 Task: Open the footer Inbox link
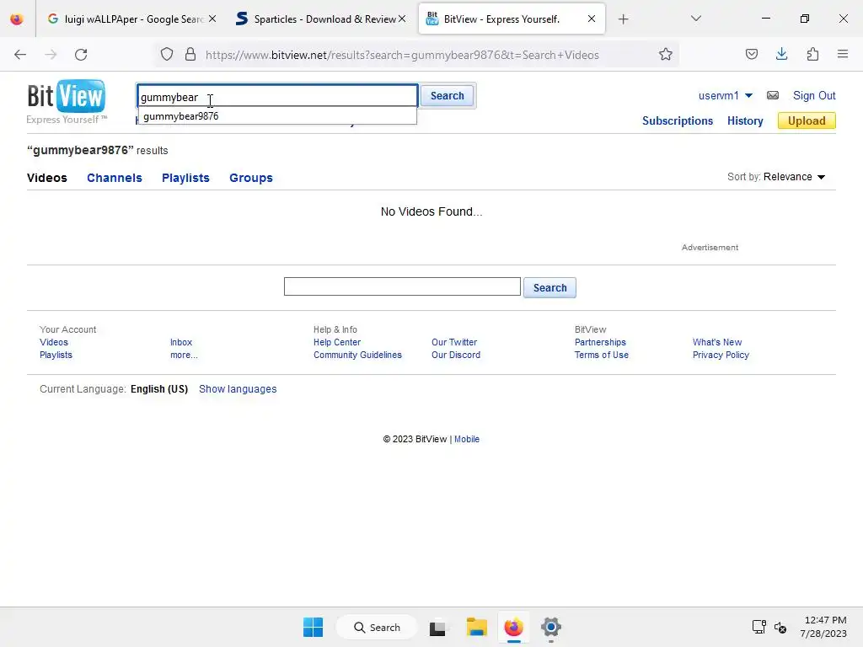click(181, 342)
